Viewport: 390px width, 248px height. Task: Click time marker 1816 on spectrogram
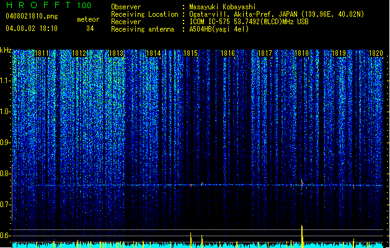point(228,53)
